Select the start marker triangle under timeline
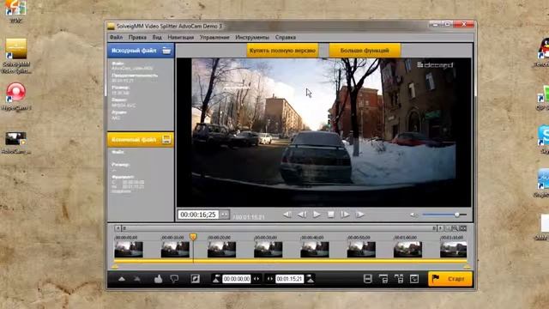 (114, 267)
